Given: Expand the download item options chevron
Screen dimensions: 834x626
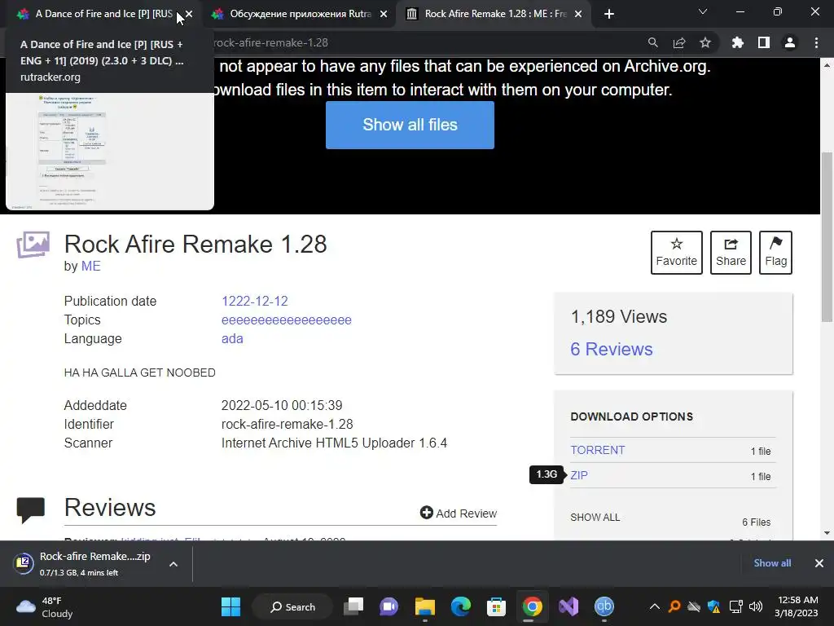Looking at the screenshot, I should coord(173,564).
